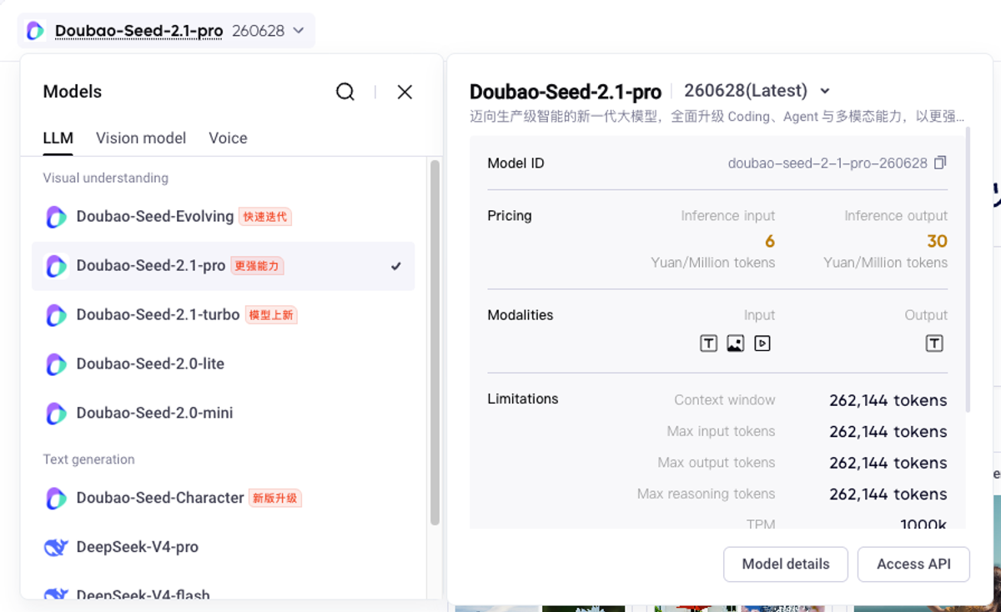The height and width of the screenshot is (612, 1001).
Task: Click the Context window 262,144 tokens value
Action: point(888,401)
